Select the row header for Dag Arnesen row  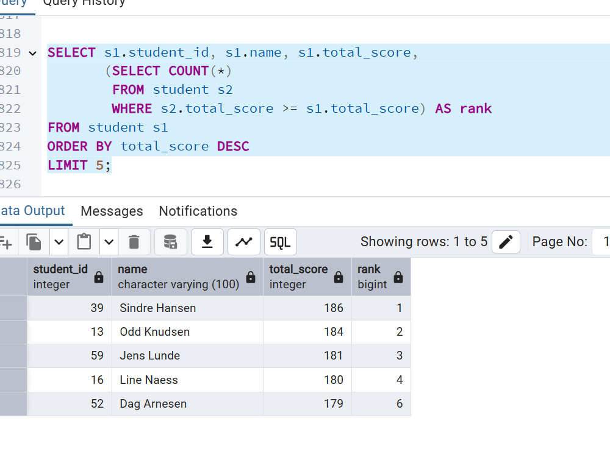(13, 404)
